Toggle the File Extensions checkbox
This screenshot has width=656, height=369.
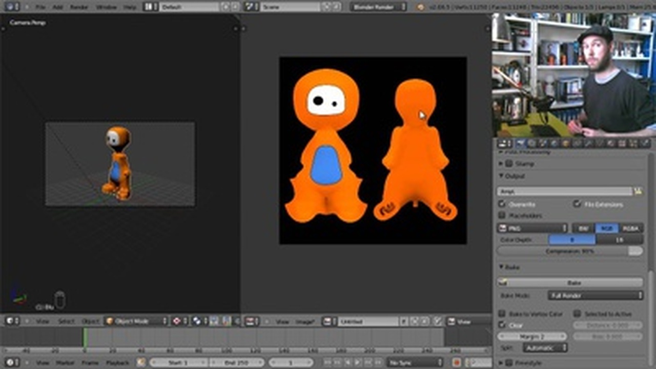[x=577, y=204]
